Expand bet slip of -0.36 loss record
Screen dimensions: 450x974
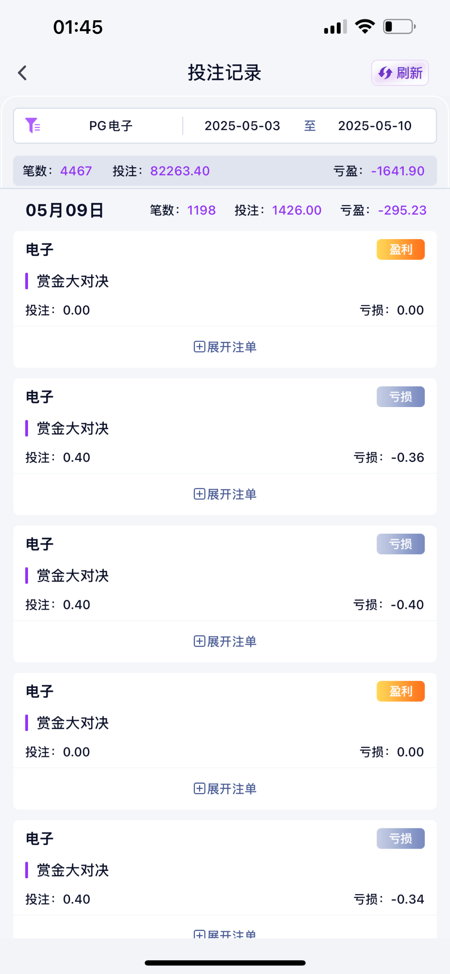click(x=225, y=494)
